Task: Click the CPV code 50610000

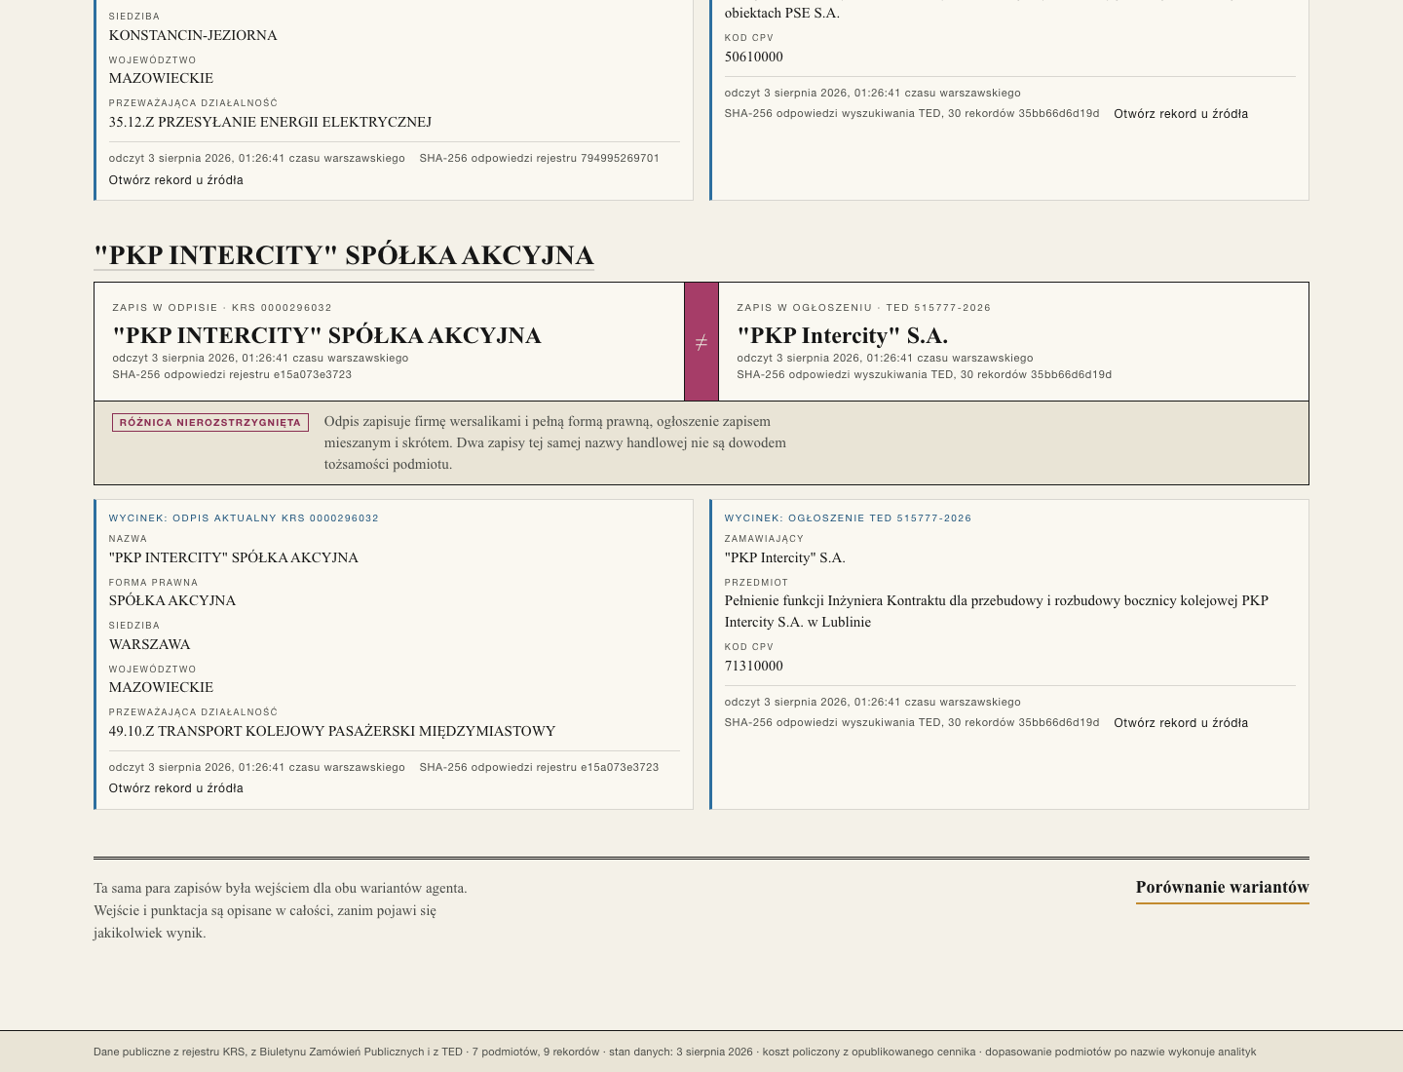Action: click(x=754, y=57)
